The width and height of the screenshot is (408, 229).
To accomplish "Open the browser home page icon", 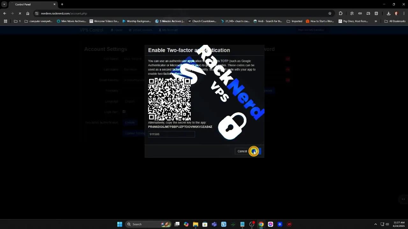I will (28, 13).
